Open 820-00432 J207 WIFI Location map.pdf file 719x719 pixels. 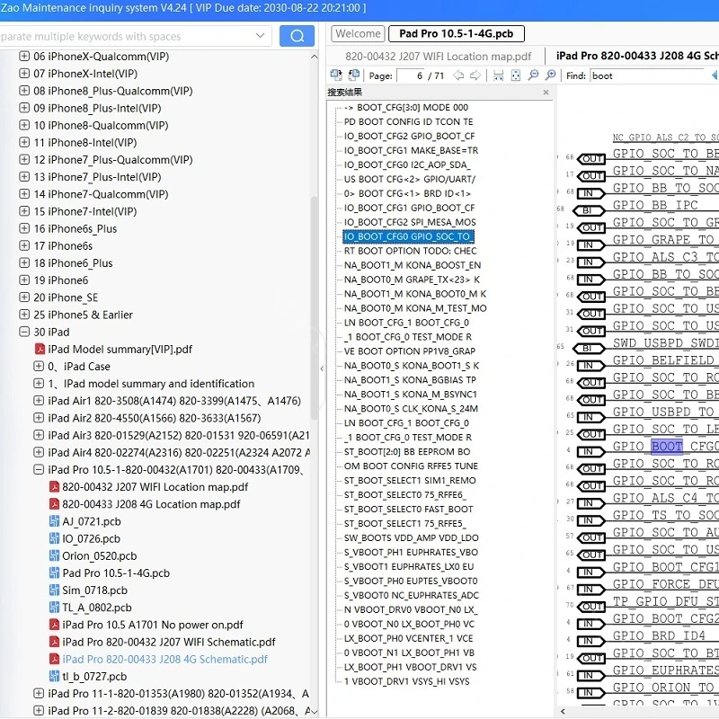pyautogui.click(x=155, y=487)
